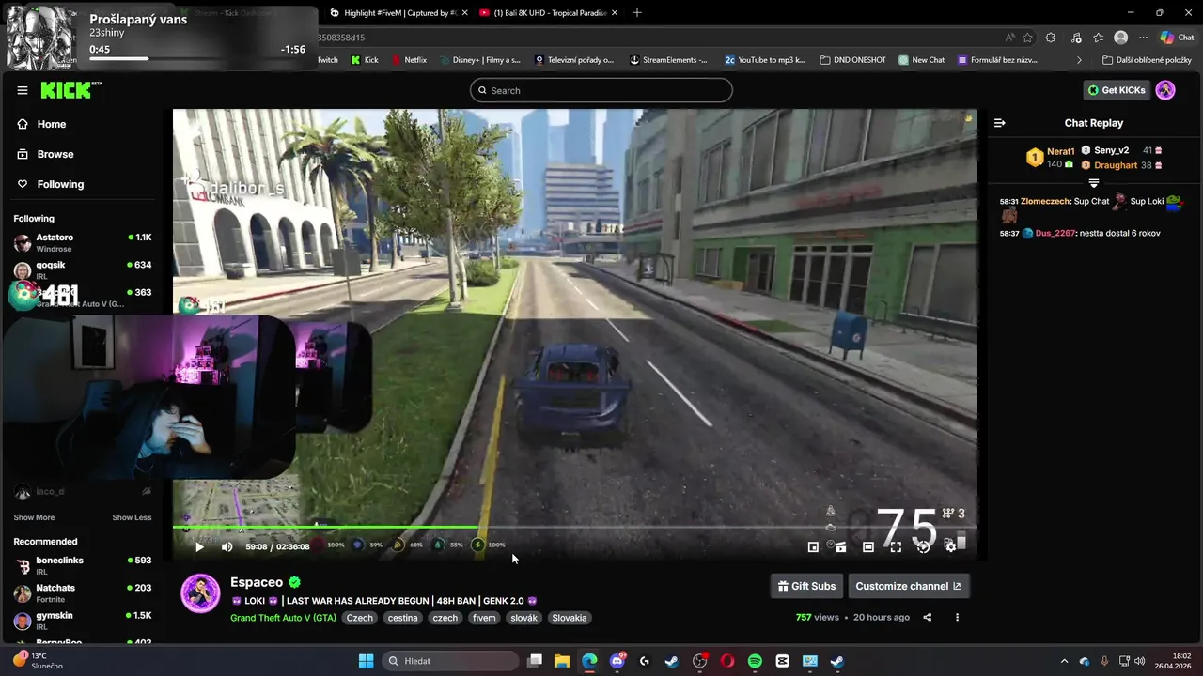Open browser extensions icon
The image size is (1203, 676).
1051,38
